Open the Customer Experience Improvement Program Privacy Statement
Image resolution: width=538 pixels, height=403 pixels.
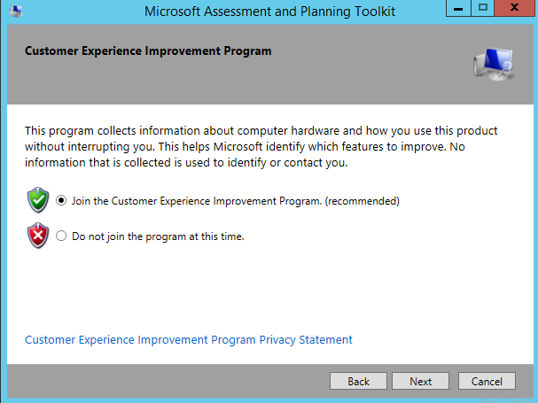[189, 340]
